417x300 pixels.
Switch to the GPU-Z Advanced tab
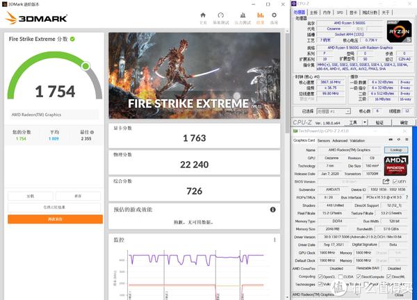coord(340,140)
